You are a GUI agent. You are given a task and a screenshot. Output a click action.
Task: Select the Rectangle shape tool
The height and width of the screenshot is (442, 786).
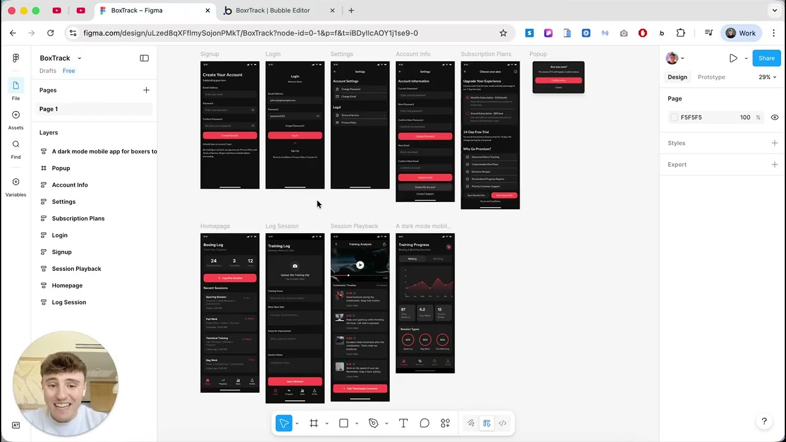(344, 423)
